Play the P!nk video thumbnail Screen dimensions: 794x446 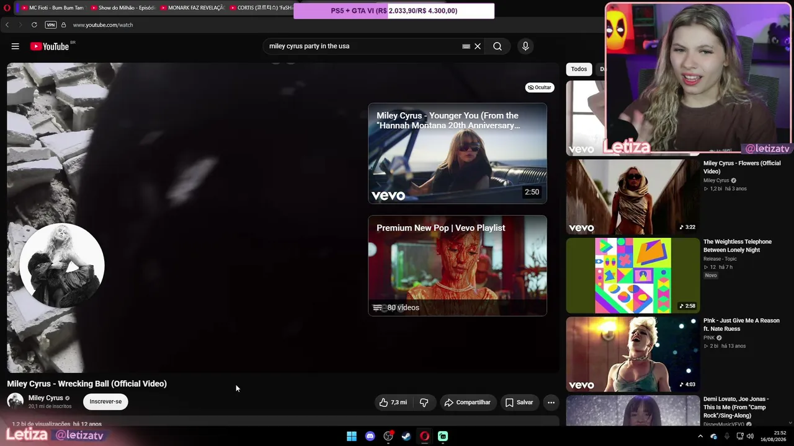633,354
